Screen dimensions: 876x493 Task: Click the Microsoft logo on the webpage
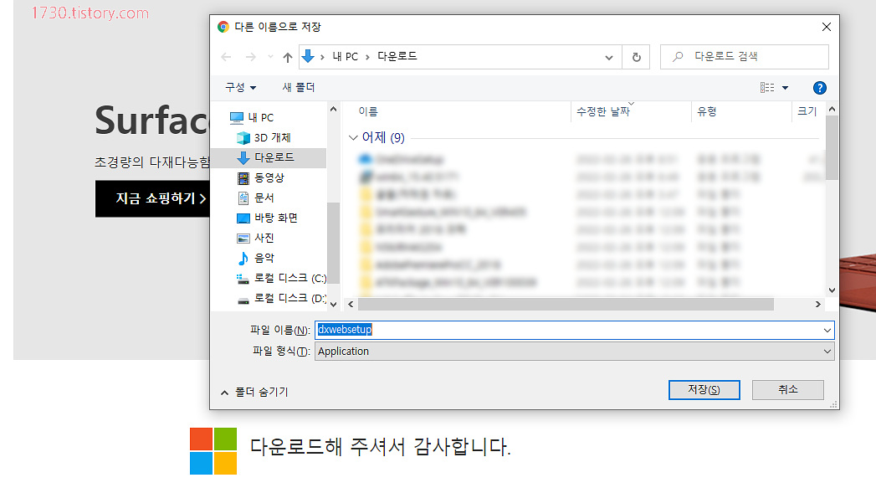(x=213, y=451)
